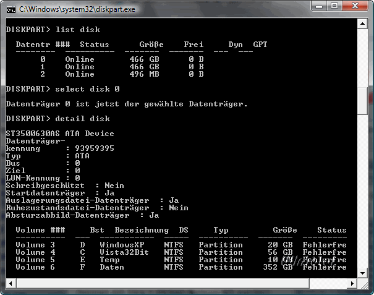Click the 'select disk 0' command line
This screenshot has height=295, width=374.
pyautogui.click(x=62, y=89)
